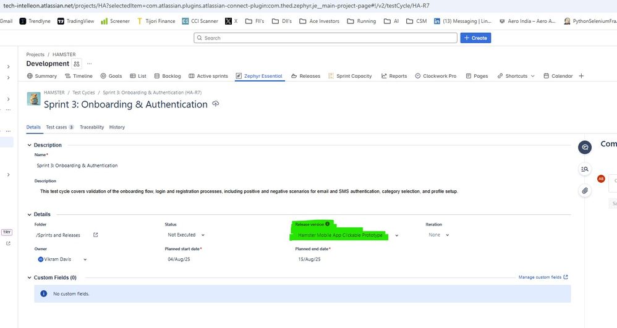Open the Clockwork Pro tab
The width and height of the screenshot is (617, 328).
click(436, 76)
